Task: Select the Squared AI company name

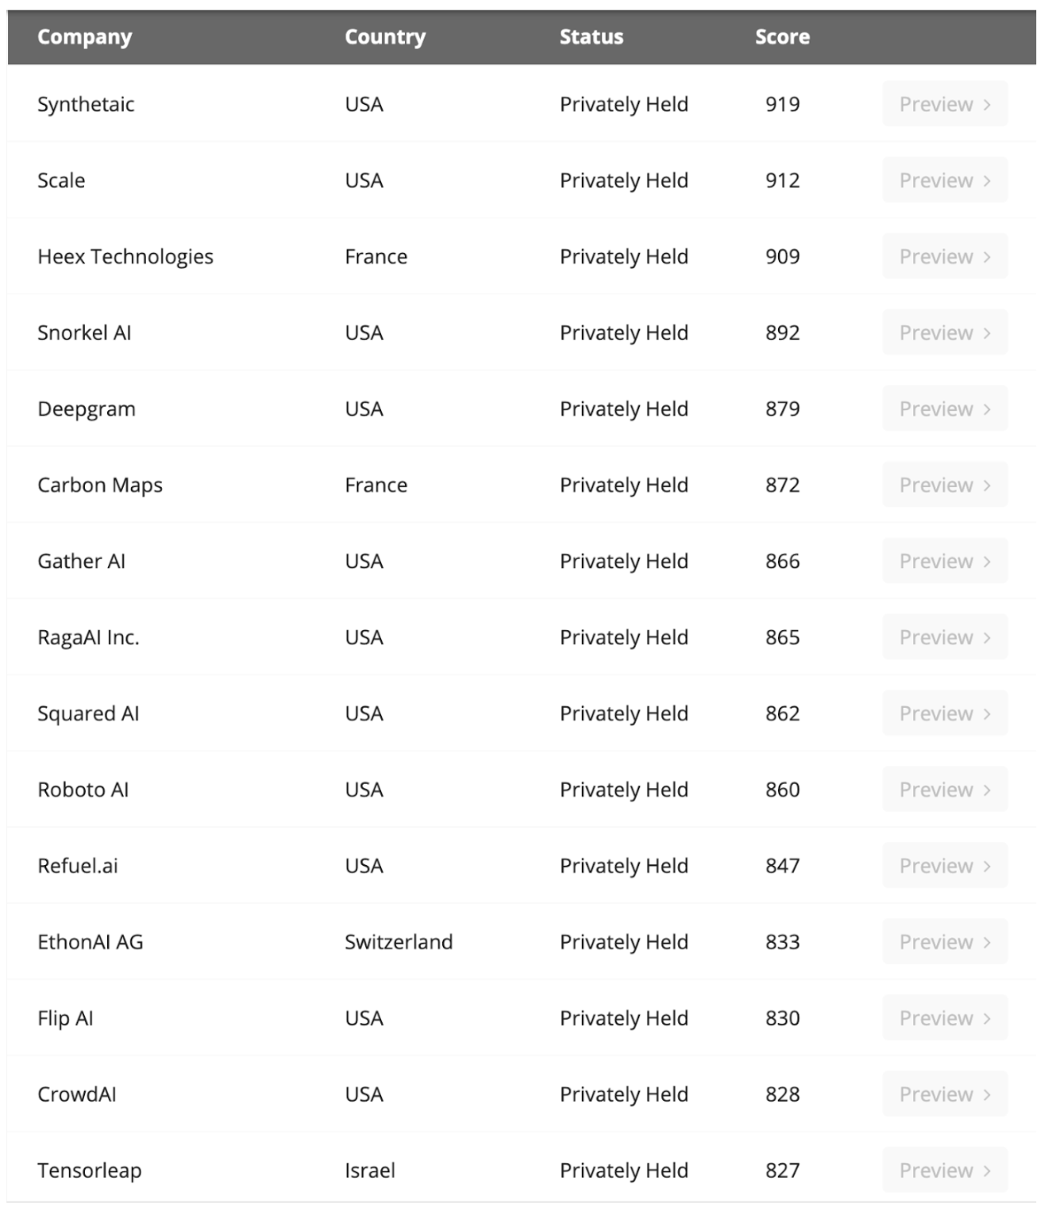Action: click(x=88, y=713)
